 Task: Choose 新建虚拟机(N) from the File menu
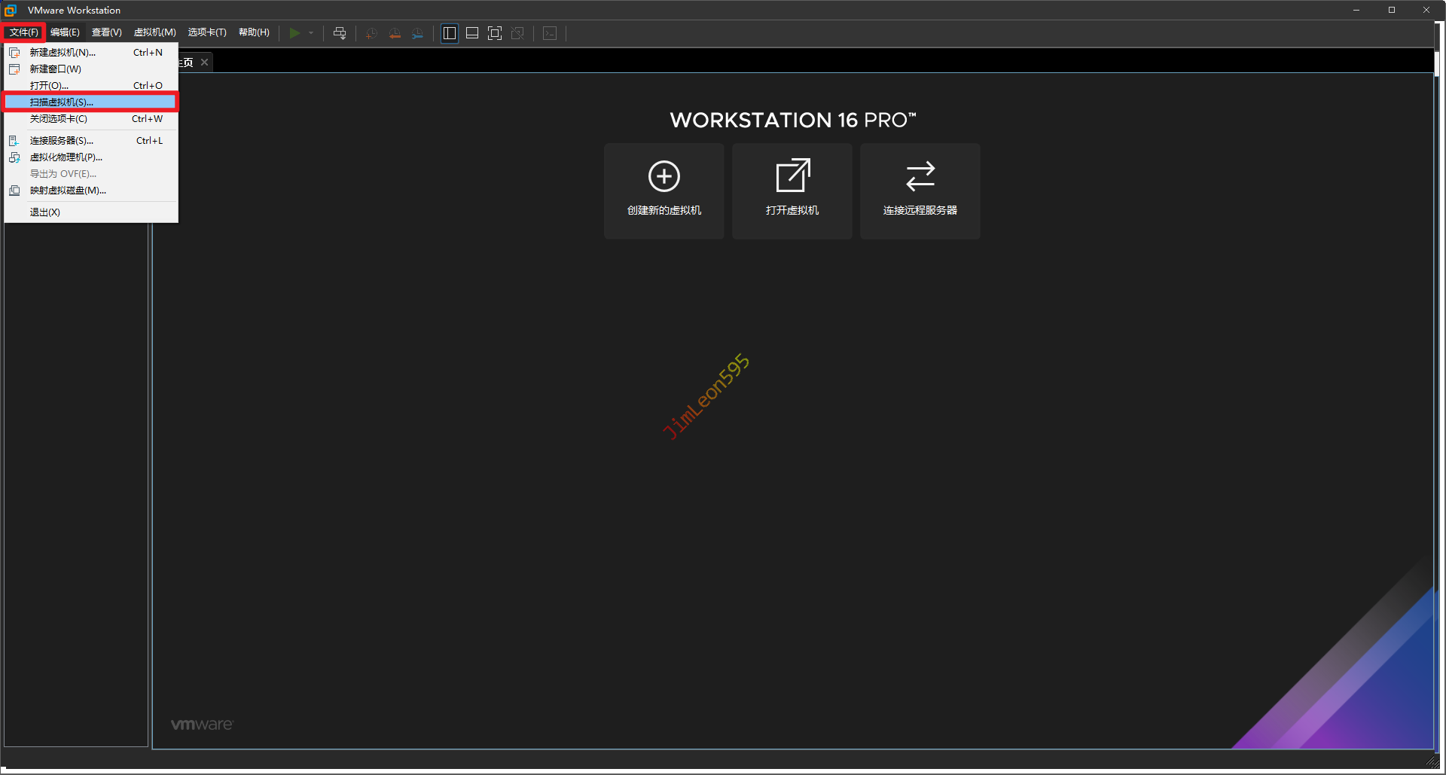63,53
